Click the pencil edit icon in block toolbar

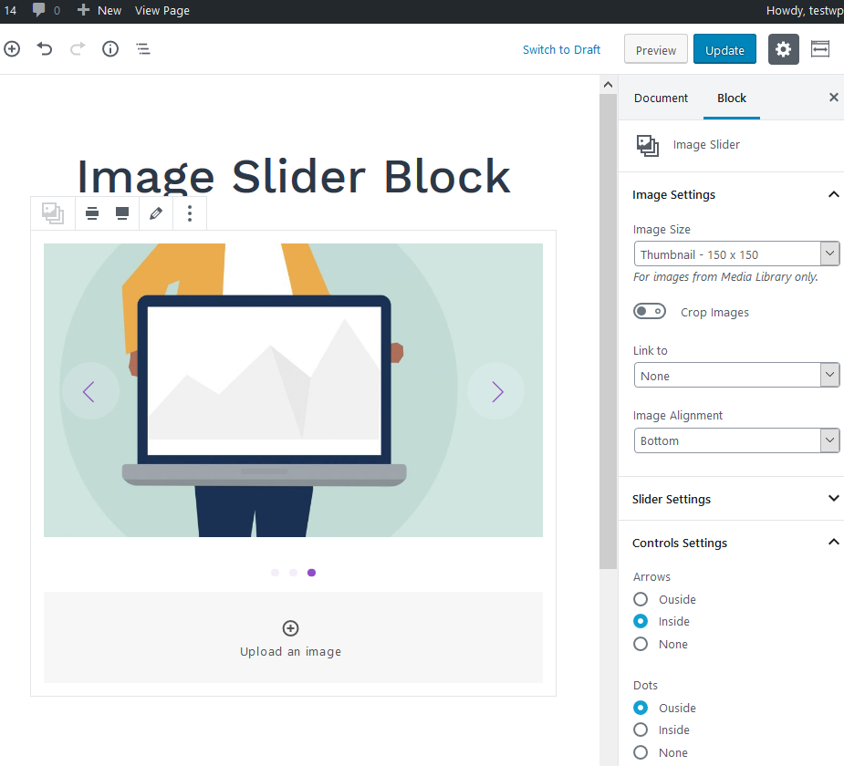(x=156, y=213)
